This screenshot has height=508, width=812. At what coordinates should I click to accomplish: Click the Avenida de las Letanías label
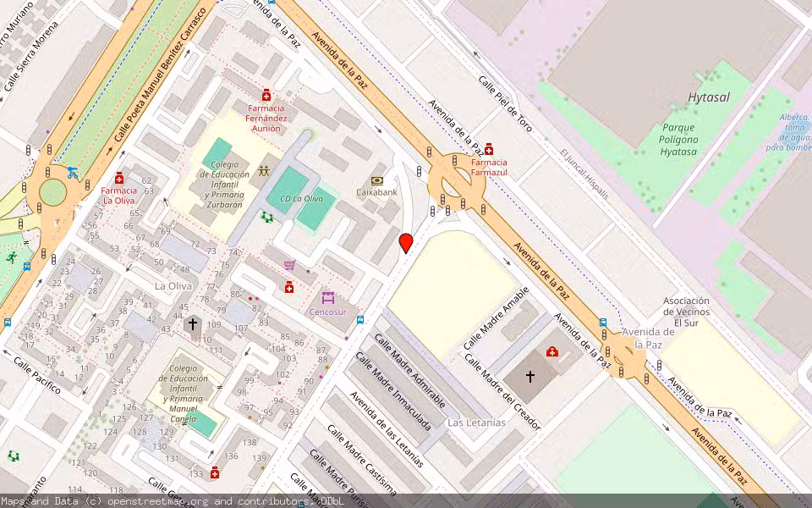tap(387, 429)
